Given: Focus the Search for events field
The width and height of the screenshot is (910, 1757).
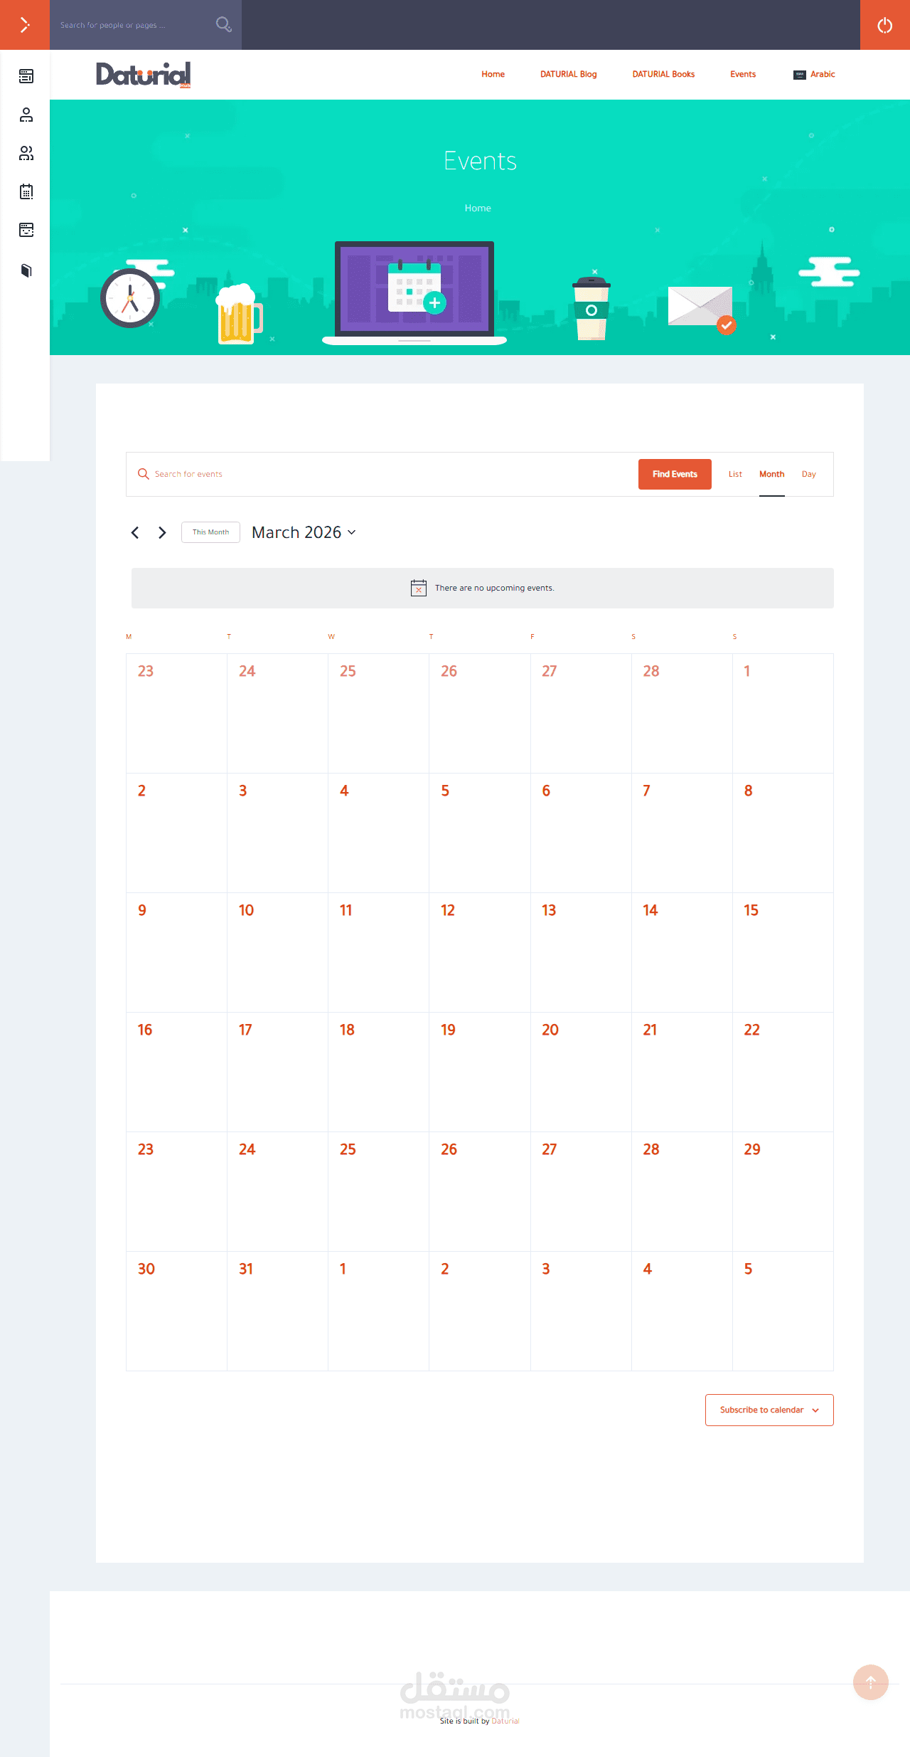Looking at the screenshot, I should pos(384,474).
